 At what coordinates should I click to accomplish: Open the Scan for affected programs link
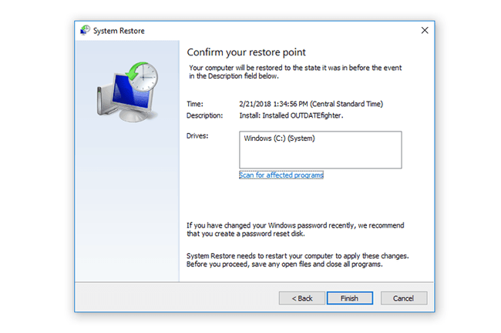click(281, 175)
